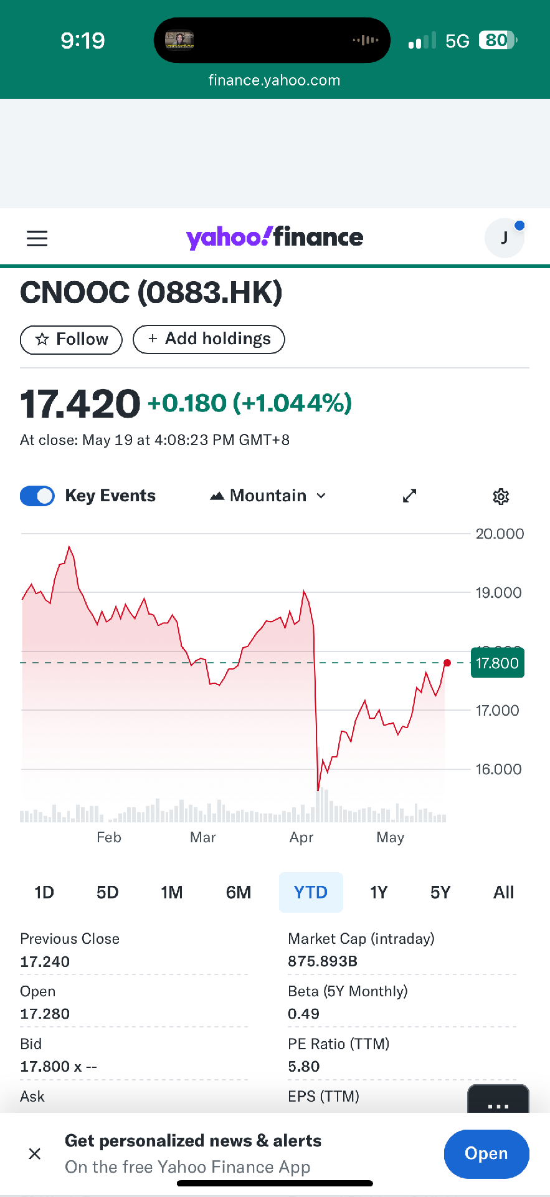Dismiss the app promotion banner
Viewport: 550px width, 1197px height.
tap(35, 1153)
